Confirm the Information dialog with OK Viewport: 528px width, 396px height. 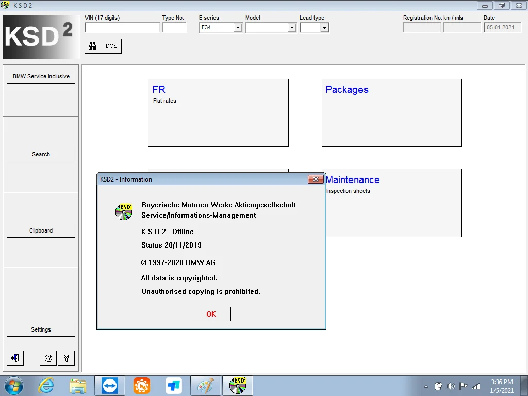[211, 314]
